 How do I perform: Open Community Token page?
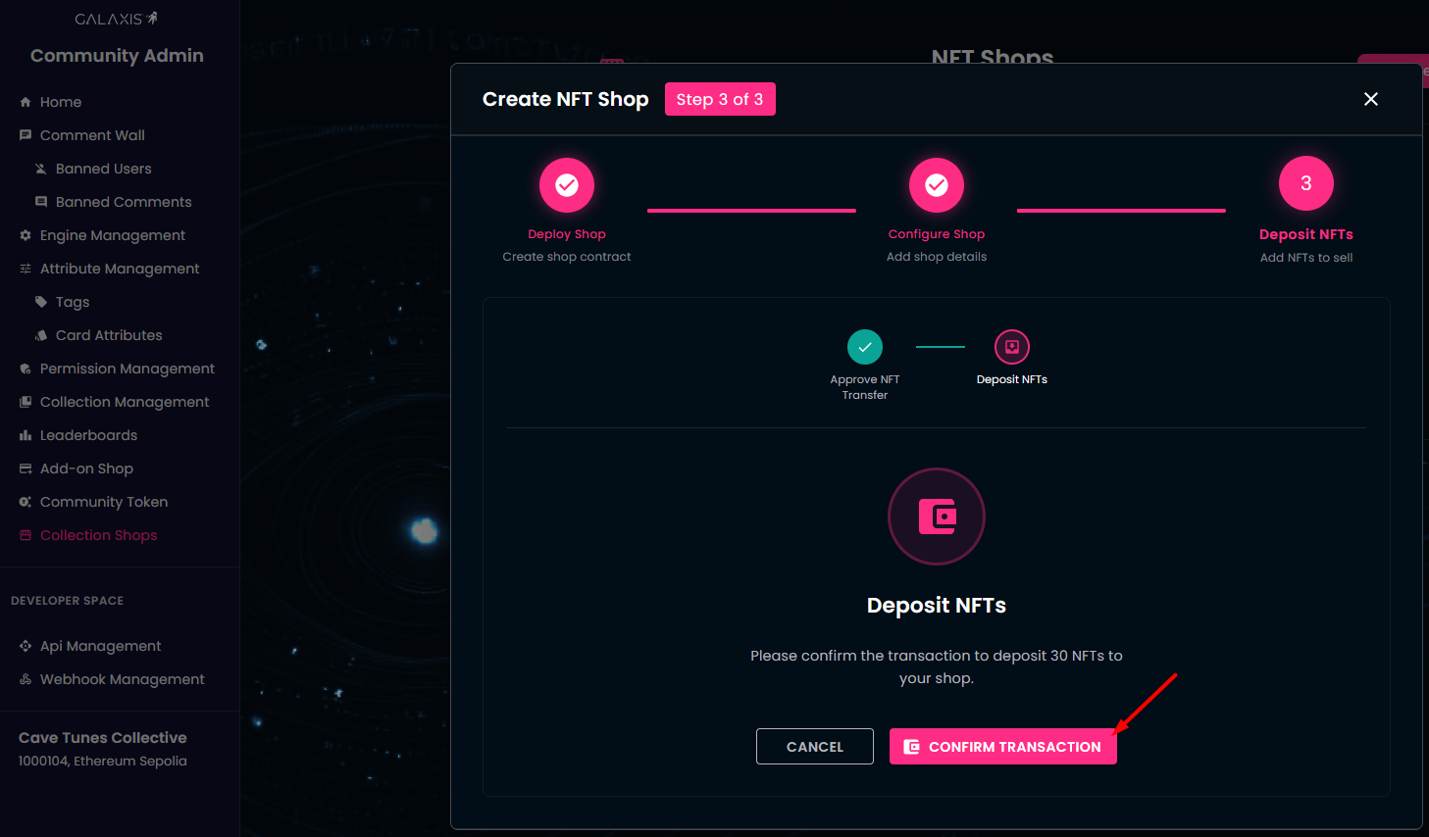pos(103,502)
